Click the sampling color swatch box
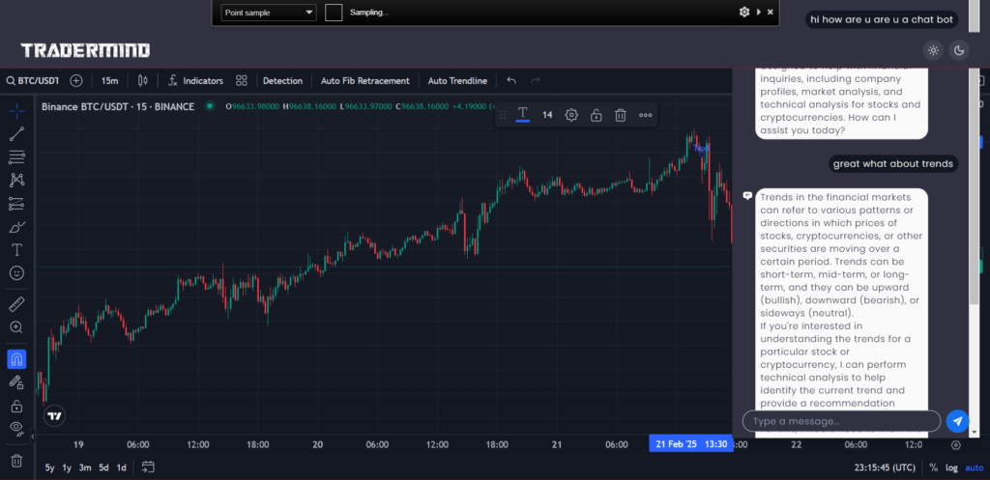Viewport: 990px width, 480px height. [x=334, y=12]
